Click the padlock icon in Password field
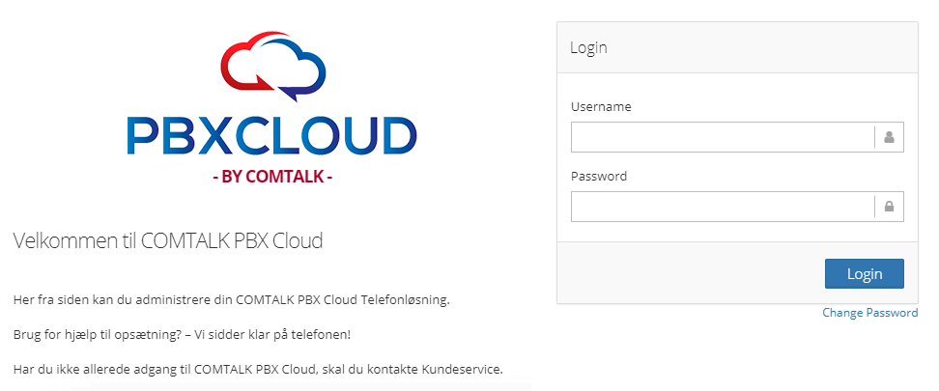 [x=889, y=207]
